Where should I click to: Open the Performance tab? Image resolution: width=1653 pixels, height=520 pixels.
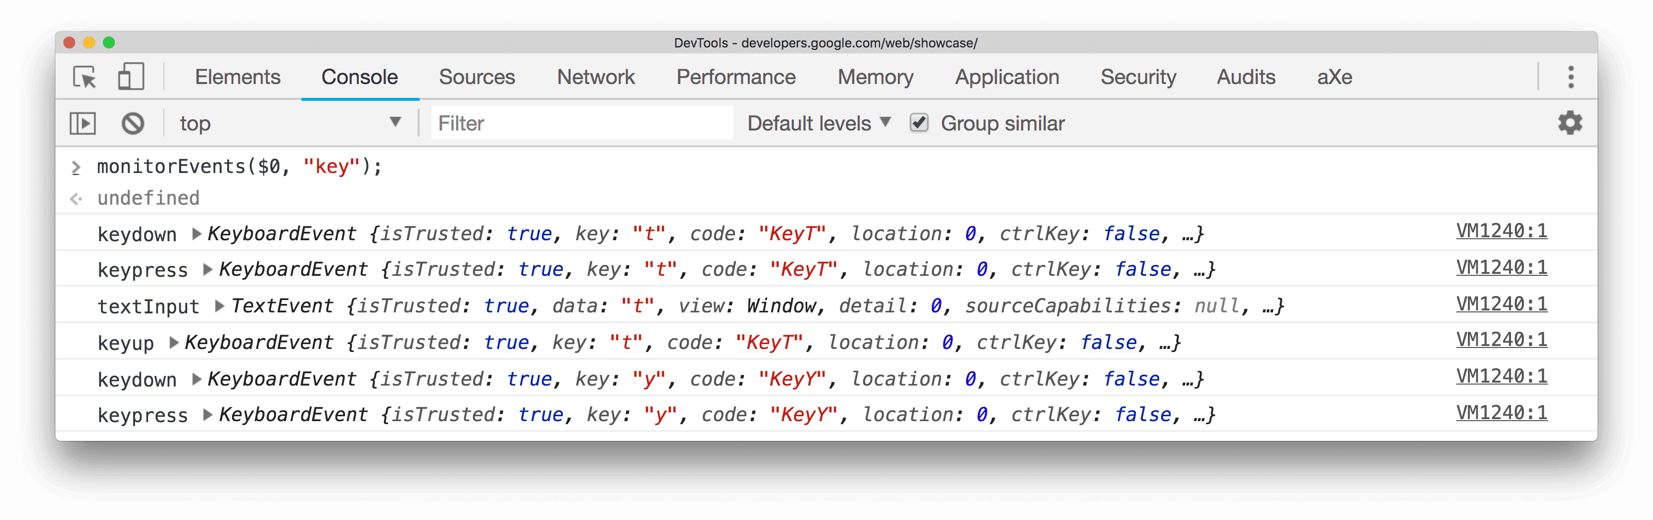(x=735, y=77)
